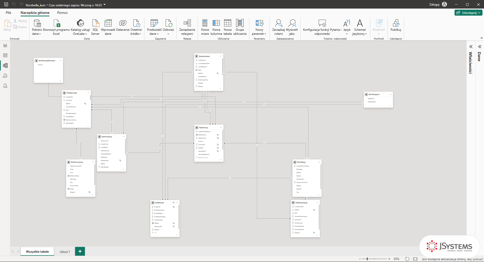Open the Table view from sidebar
The height and width of the screenshot is (262, 484).
point(5,55)
